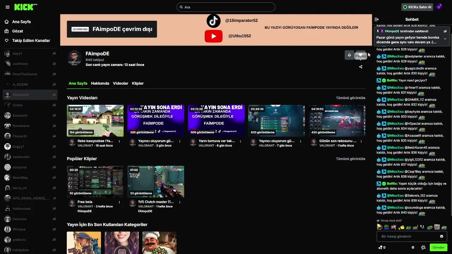Click the share icon below the bell
The height and width of the screenshot is (254, 452).
(361, 67)
